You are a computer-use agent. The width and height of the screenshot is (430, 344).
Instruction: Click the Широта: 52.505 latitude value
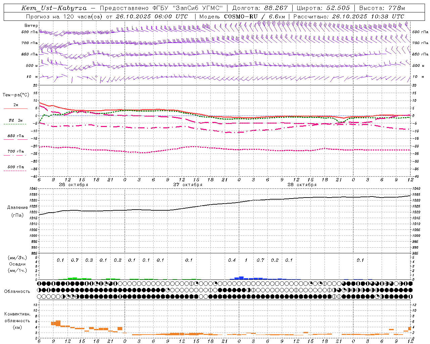pos(323,8)
